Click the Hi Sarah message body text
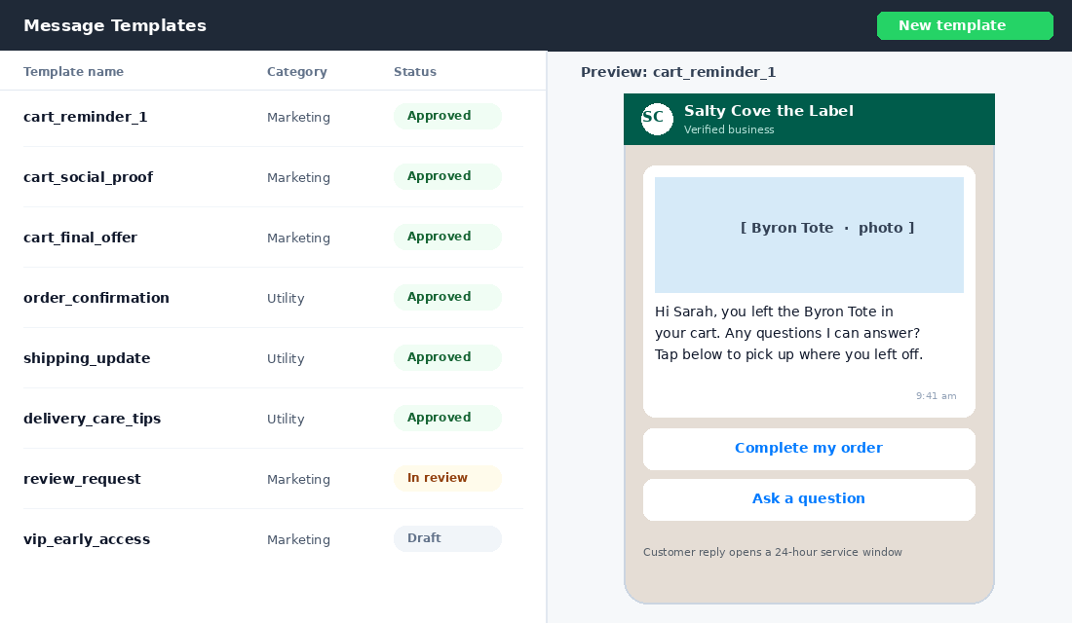Screen dimensions: 1072x623 pyautogui.click(x=789, y=333)
